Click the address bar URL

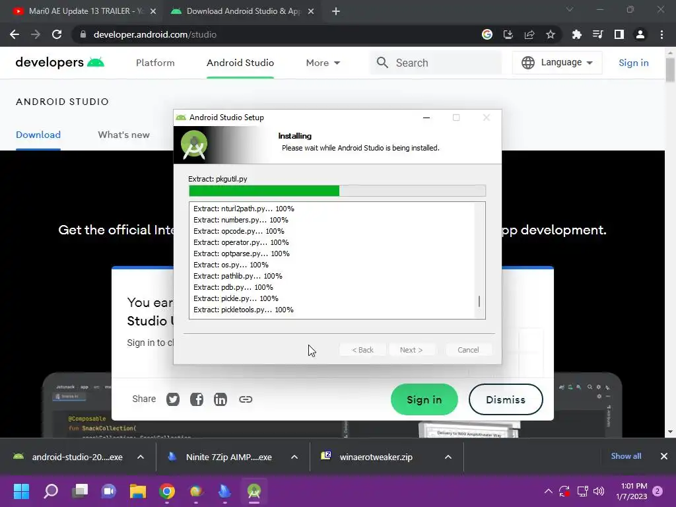click(x=155, y=34)
